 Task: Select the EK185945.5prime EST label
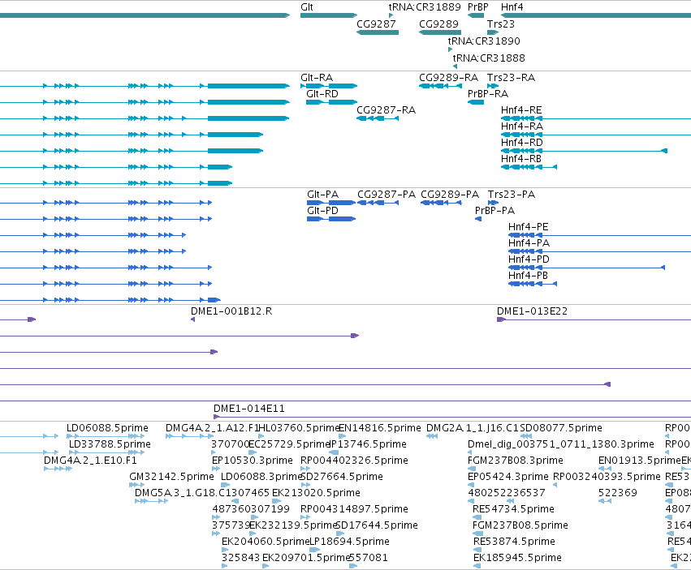click(x=517, y=558)
